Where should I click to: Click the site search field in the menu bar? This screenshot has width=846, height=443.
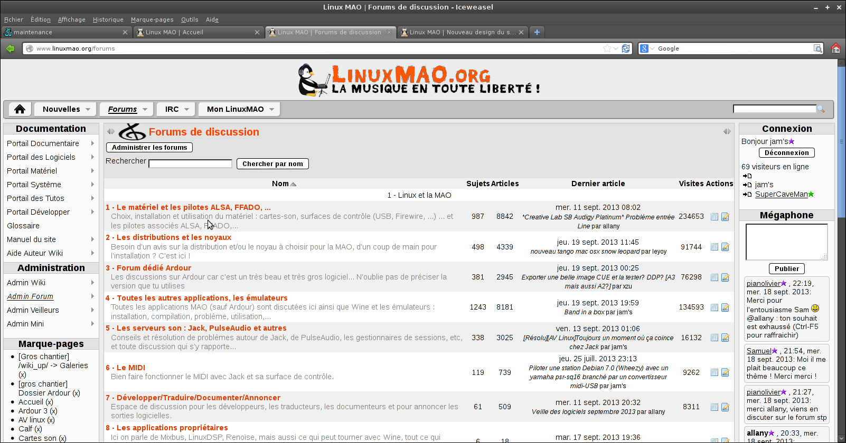point(775,109)
